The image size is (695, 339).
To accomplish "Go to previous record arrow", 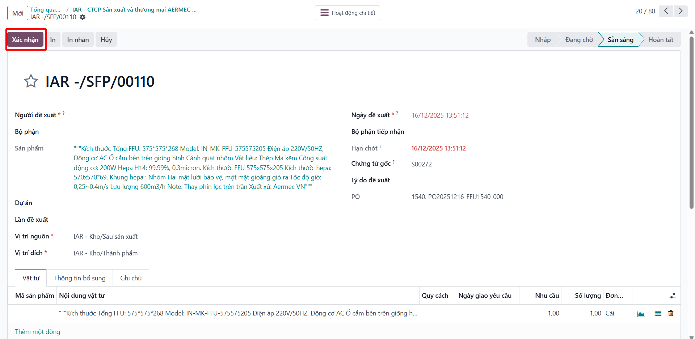I will point(666,11).
